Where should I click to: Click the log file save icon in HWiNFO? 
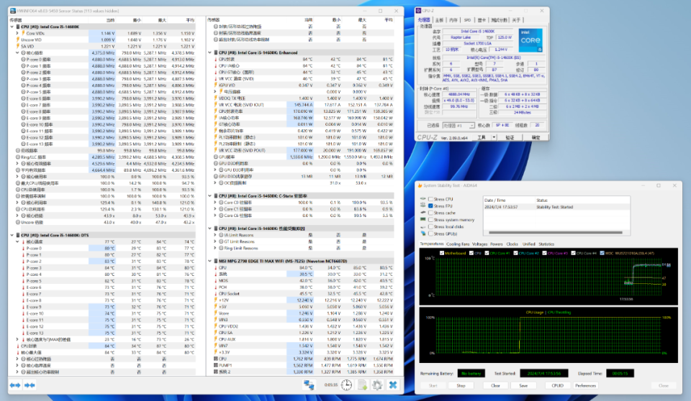[x=362, y=385]
